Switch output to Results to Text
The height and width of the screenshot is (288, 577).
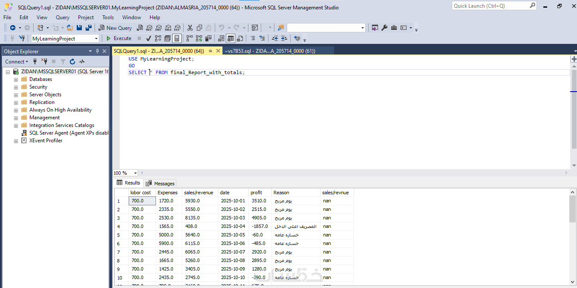221,38
